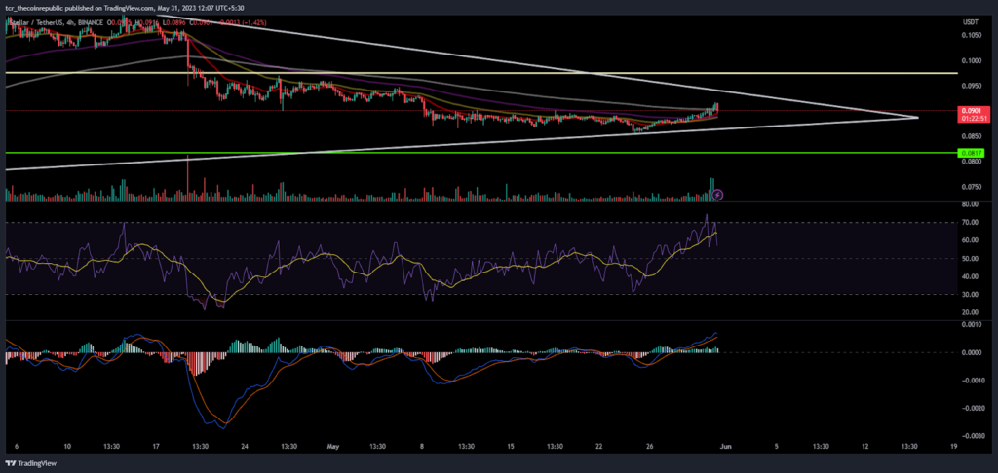Click the 80.00 RSI scale label

[970, 204]
